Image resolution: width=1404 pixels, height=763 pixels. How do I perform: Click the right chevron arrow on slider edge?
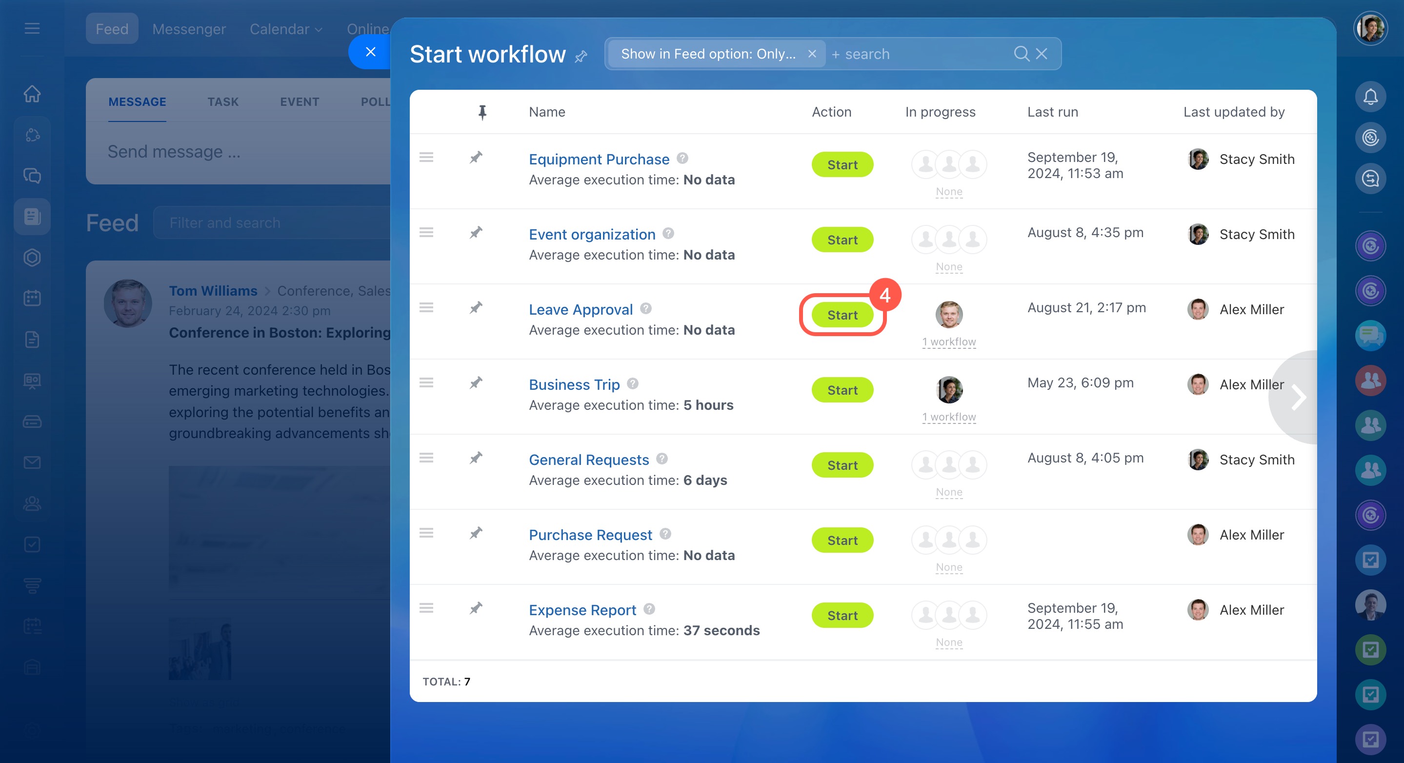point(1299,397)
